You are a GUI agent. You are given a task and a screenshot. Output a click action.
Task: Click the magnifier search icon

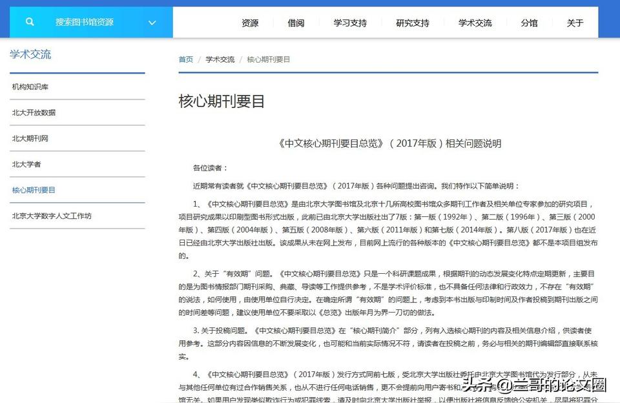[x=30, y=22]
